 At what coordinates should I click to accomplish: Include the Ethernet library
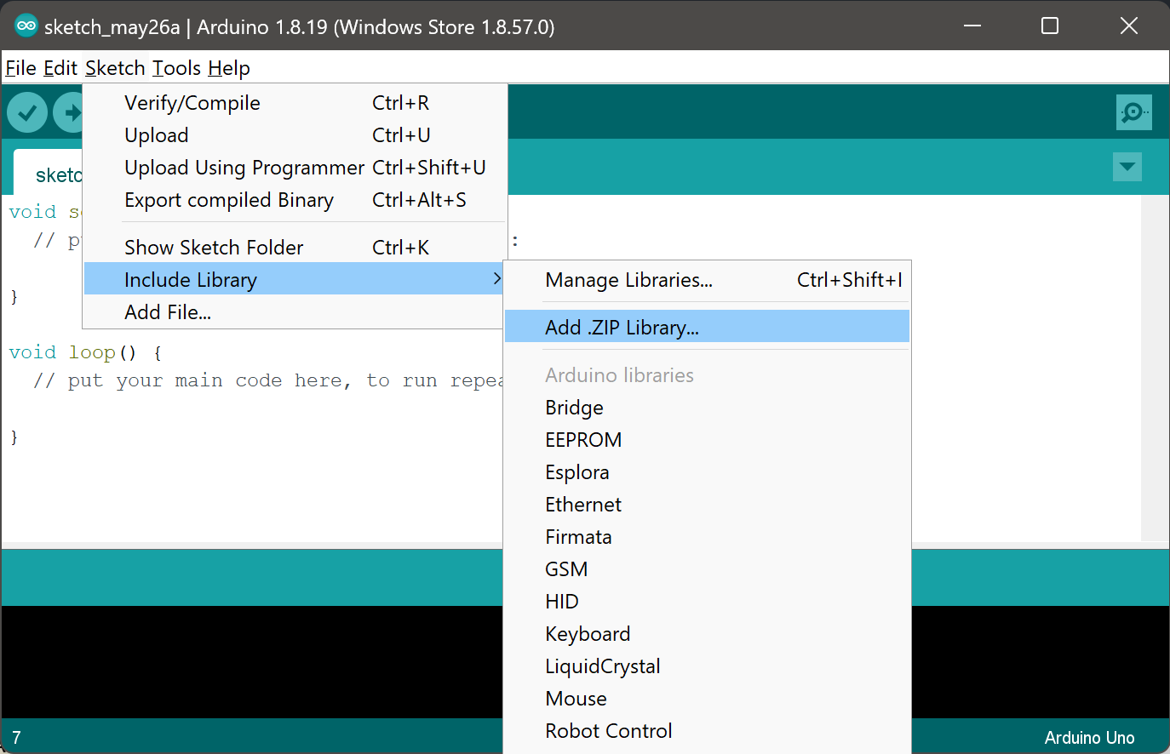click(x=707, y=505)
